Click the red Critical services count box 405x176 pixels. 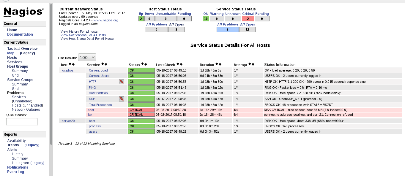[248, 19]
